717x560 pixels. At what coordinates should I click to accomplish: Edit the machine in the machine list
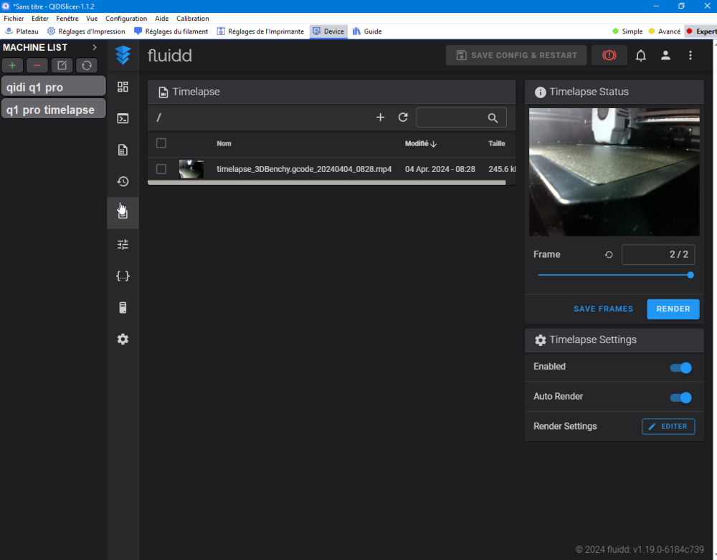62,65
